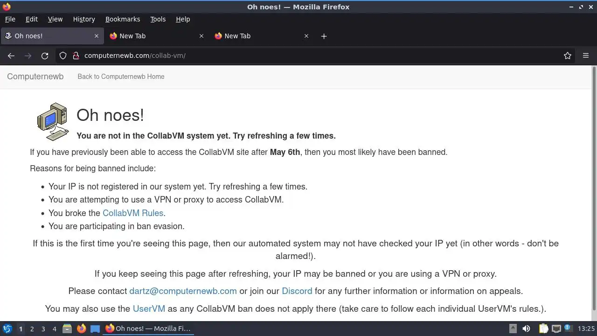
Task: Click the show desktop panel icon
Action: coord(95,329)
